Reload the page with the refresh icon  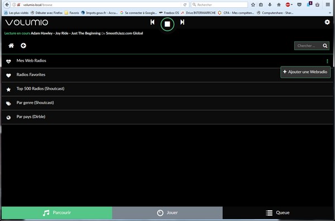click(185, 4)
